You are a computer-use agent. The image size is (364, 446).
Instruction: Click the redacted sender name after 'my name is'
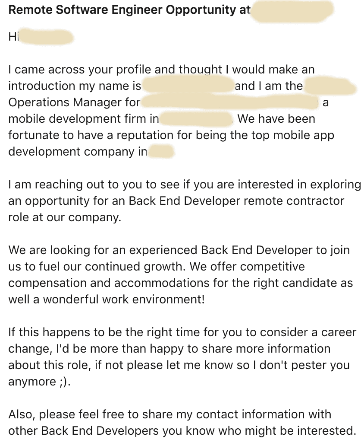(188, 86)
